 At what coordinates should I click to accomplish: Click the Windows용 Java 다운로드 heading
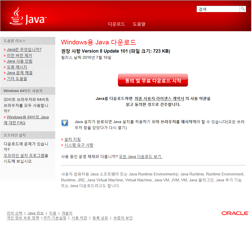(x=99, y=42)
